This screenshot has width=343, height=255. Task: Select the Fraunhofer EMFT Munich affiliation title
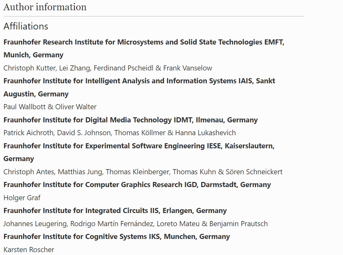tap(144, 42)
